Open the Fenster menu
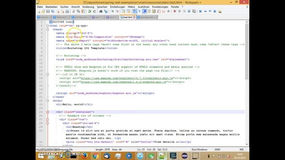 pyautogui.click(x=175, y=7)
